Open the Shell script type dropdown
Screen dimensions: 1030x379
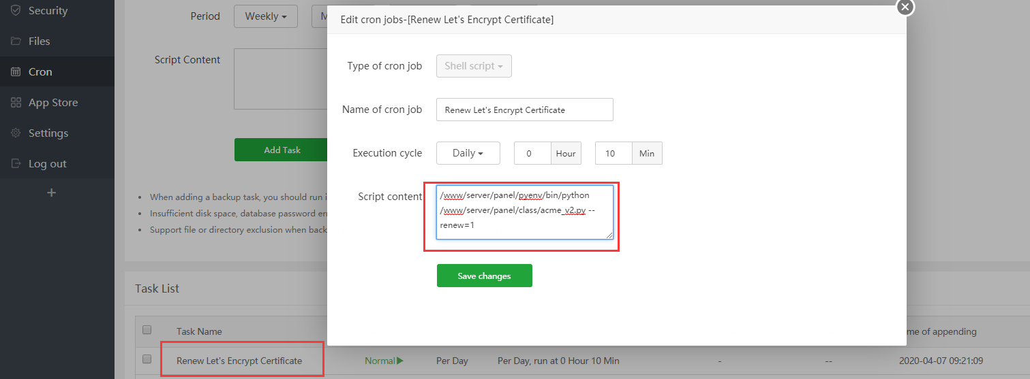(x=474, y=66)
